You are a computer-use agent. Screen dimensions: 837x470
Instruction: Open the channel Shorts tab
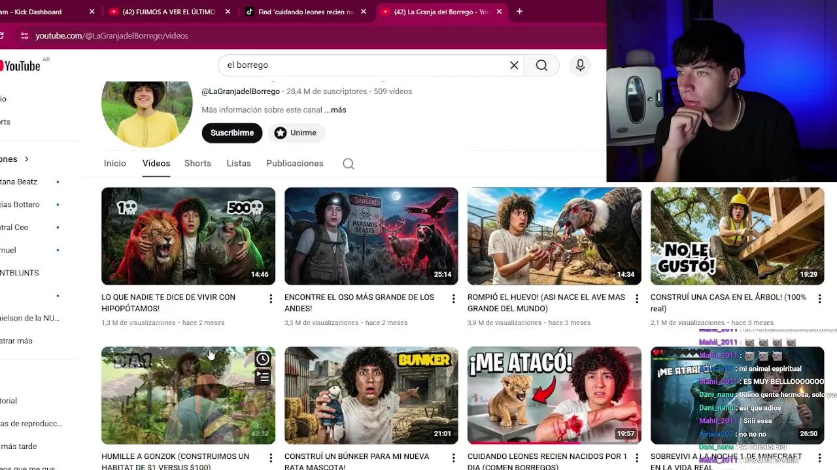click(197, 163)
